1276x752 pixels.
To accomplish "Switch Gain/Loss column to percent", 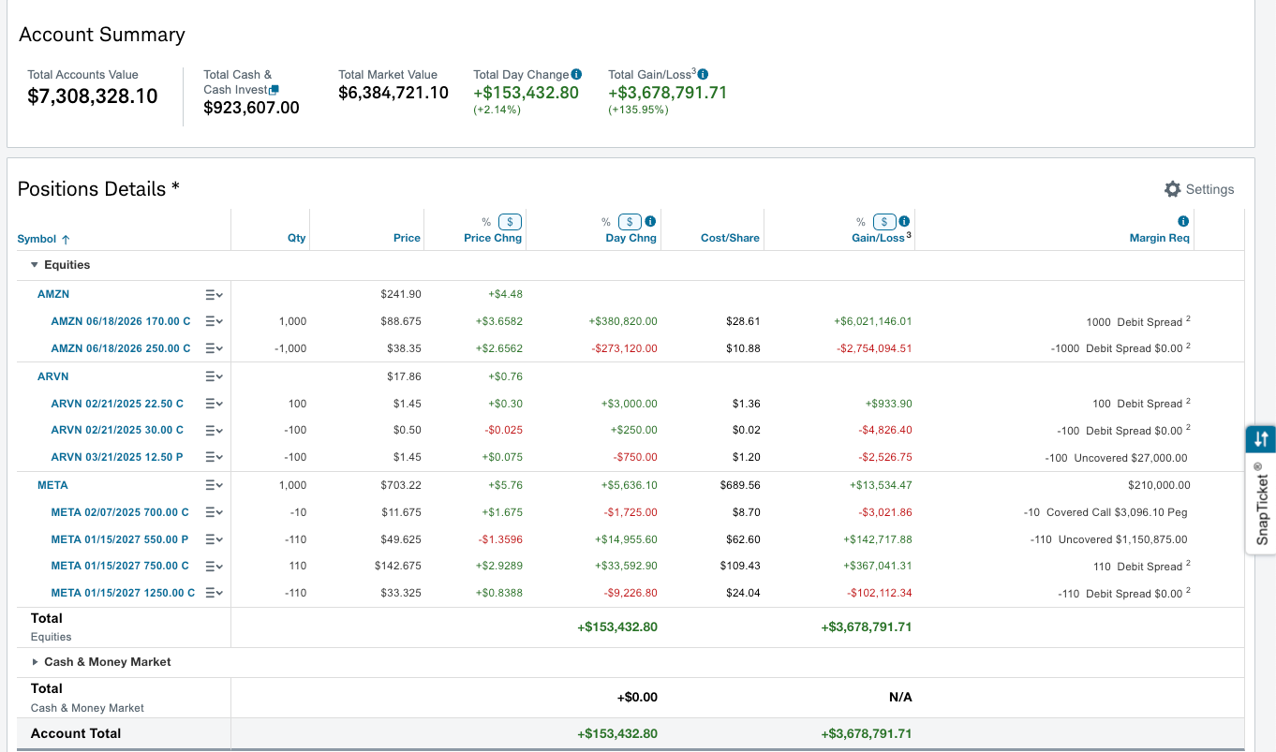I will pos(861,222).
